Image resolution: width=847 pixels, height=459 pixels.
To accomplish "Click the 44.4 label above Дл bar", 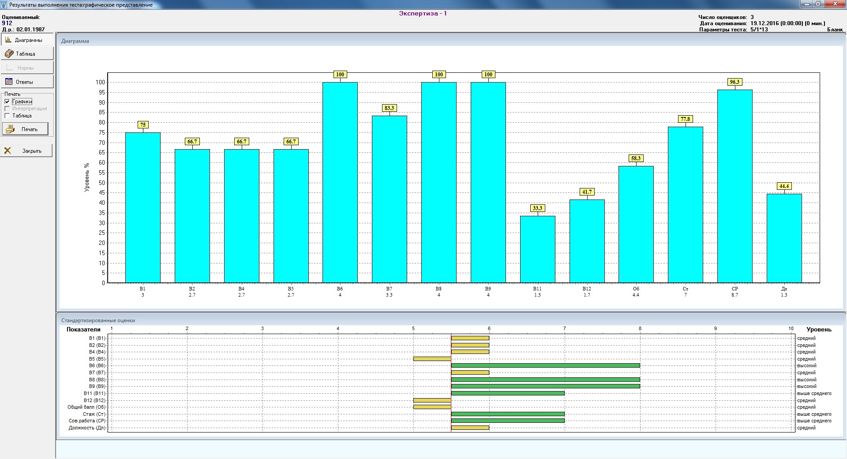I will [x=784, y=186].
